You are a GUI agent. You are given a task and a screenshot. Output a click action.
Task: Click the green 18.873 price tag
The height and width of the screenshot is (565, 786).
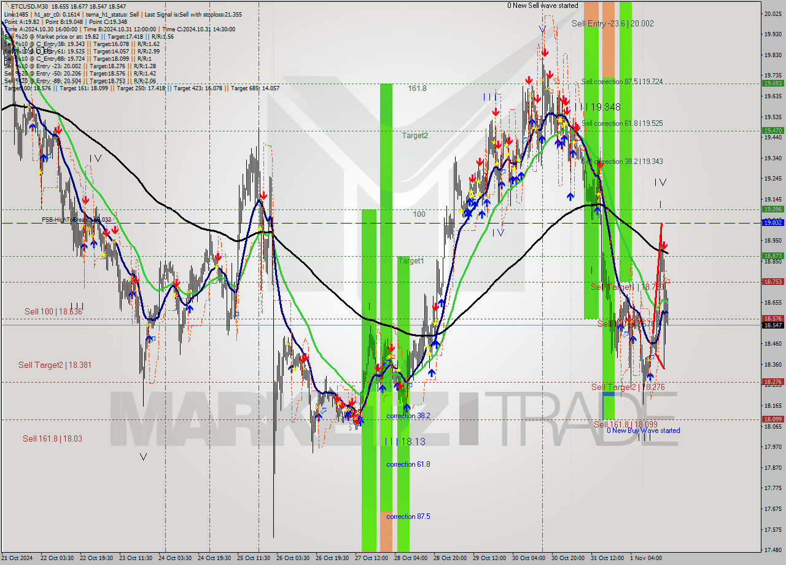coord(772,255)
